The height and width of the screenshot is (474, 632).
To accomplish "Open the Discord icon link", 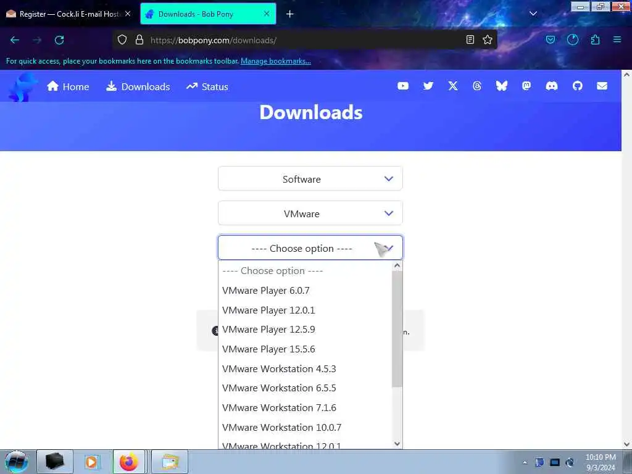I will (551, 86).
